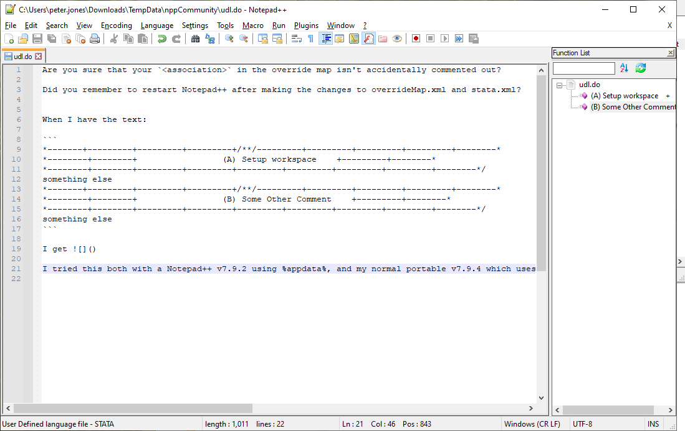Click the Zoom In magnifier icon
Viewport: 685px width, 431px height.
(x=229, y=39)
